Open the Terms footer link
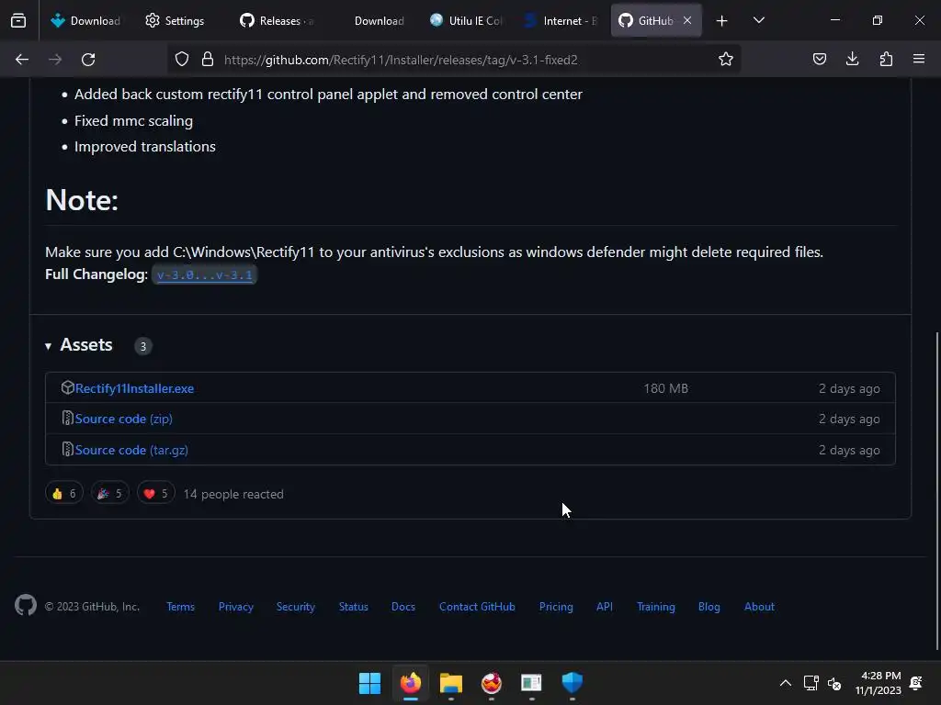The height and width of the screenshot is (705, 941). point(181,607)
